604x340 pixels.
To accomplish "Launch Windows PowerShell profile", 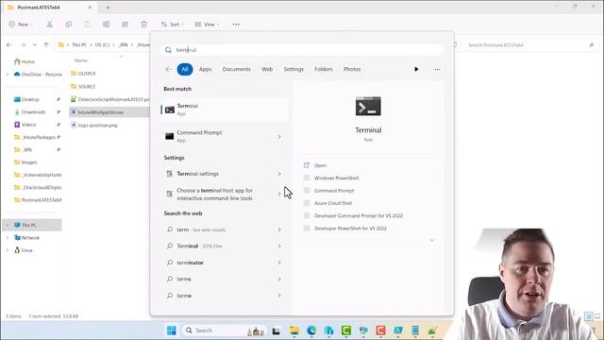I will click(x=336, y=178).
